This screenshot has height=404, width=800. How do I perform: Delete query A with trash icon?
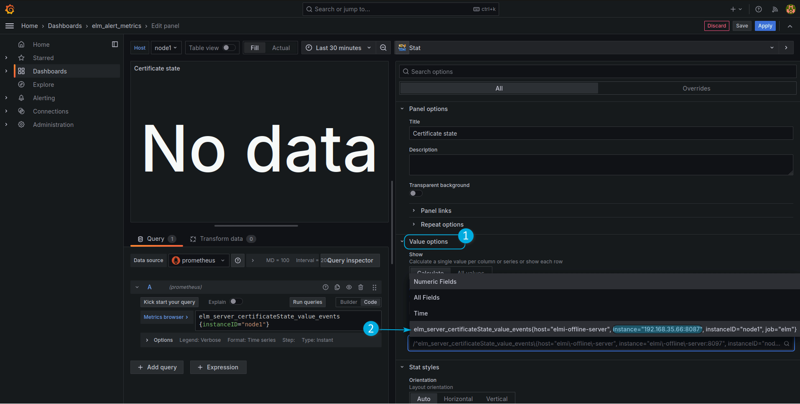point(361,287)
